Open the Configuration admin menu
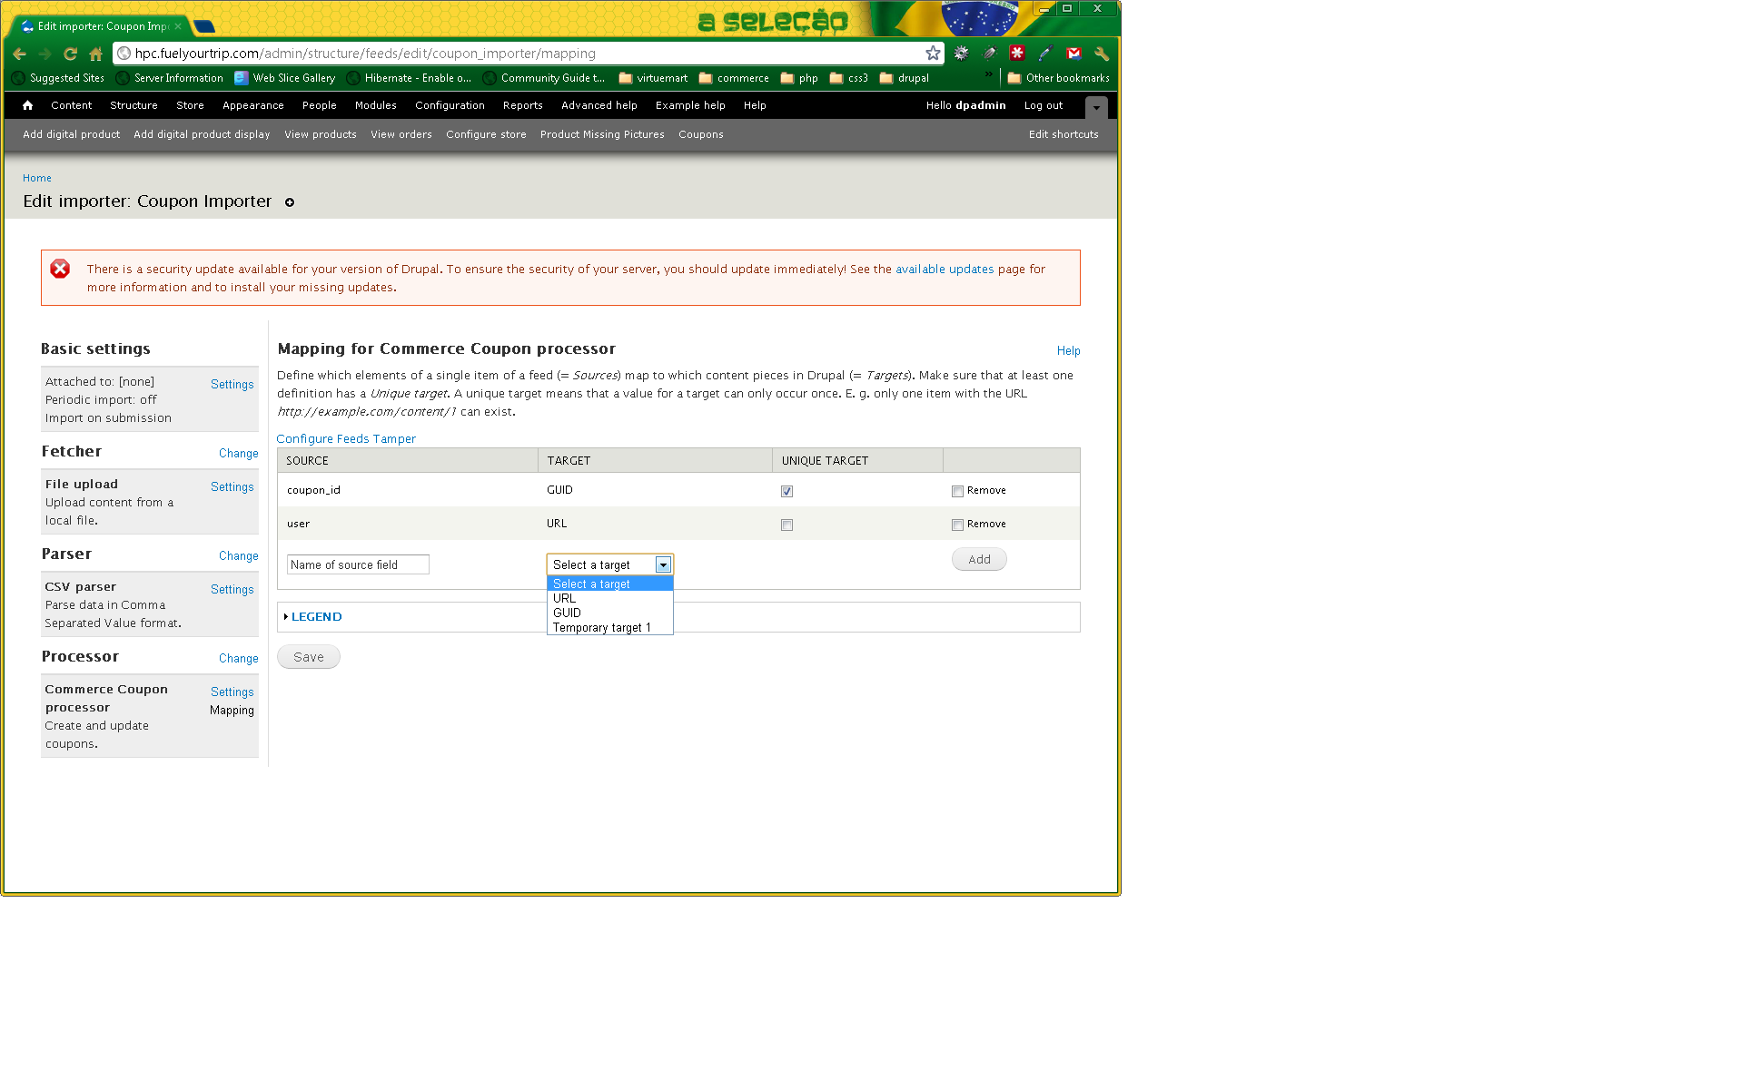 click(450, 105)
